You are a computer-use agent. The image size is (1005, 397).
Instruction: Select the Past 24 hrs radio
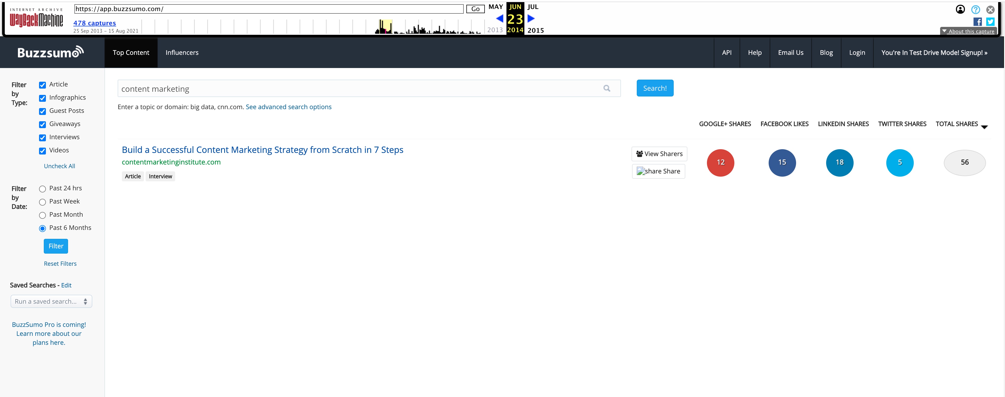[42, 189]
